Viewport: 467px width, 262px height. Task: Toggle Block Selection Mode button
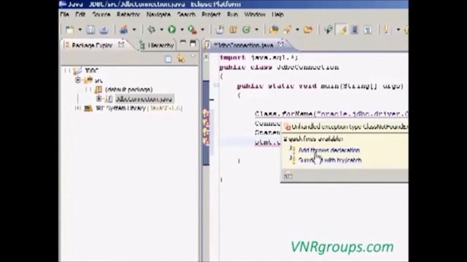(355, 30)
